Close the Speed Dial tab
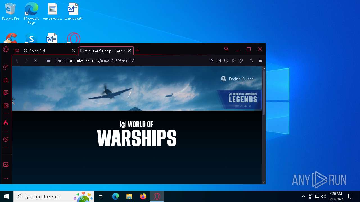The image size is (360, 202). (73, 51)
